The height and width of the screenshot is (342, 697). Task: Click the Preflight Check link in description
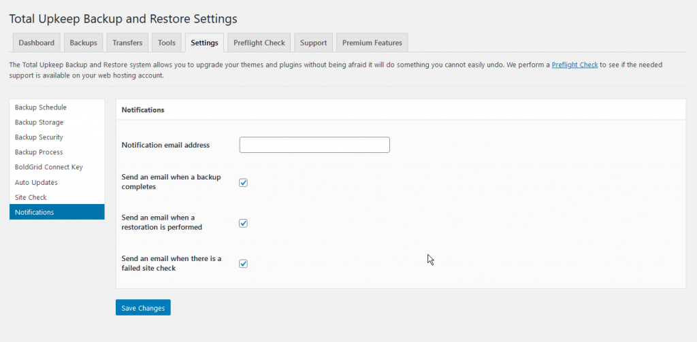pos(574,65)
